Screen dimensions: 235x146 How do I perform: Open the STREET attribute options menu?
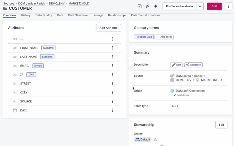(x=112, y=84)
